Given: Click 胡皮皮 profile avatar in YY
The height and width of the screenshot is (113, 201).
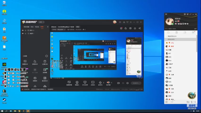Looking at the screenshot, I should (169, 21).
